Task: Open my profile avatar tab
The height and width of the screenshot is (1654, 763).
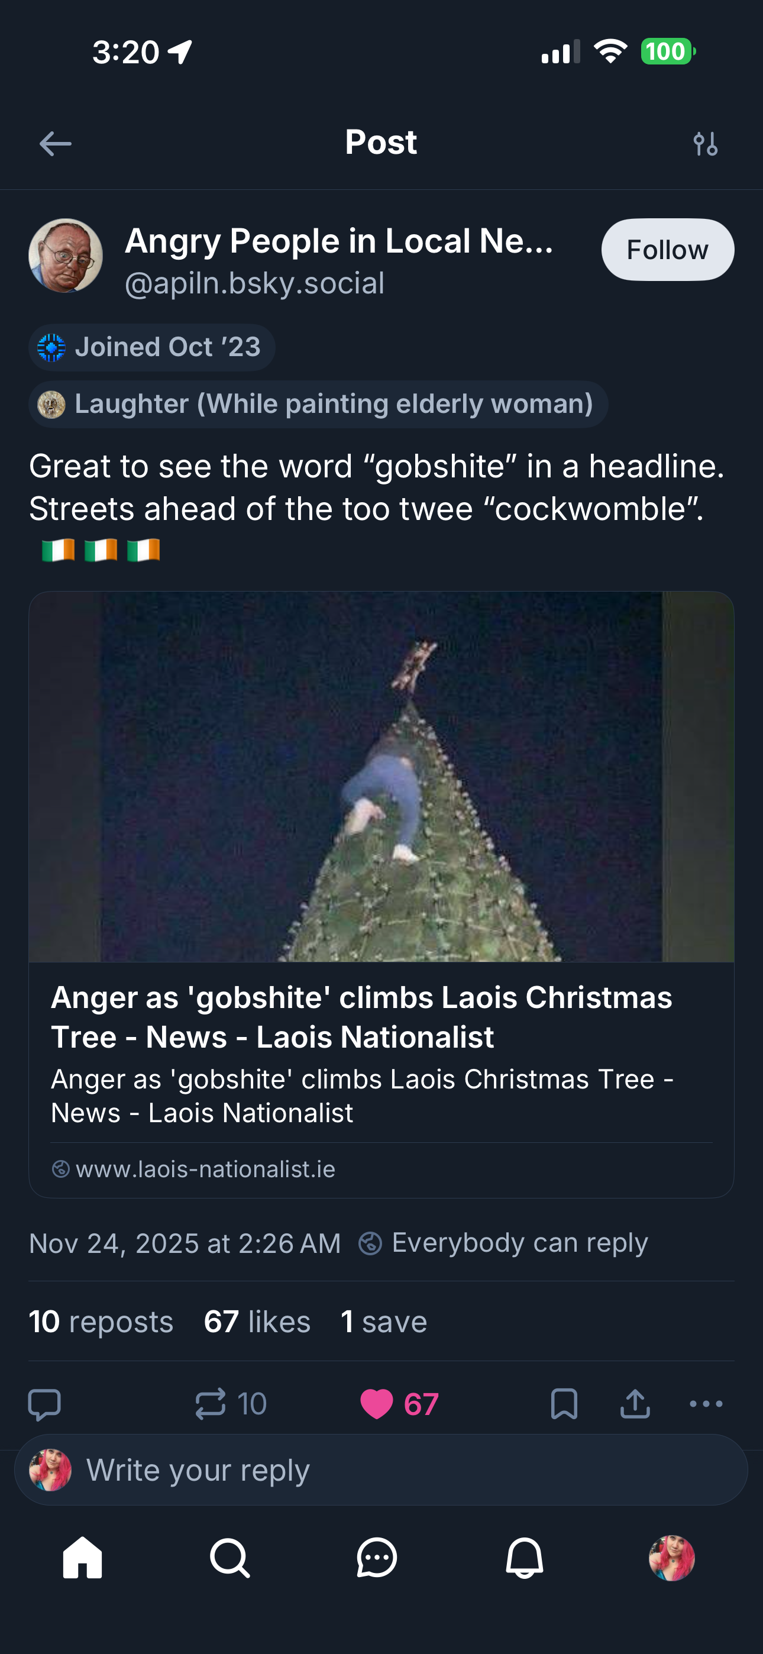Action: (672, 1558)
